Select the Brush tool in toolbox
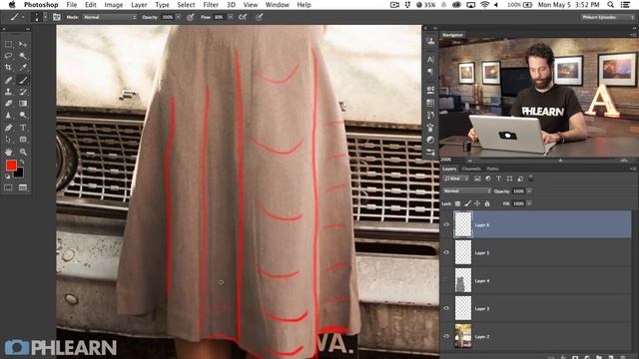The image size is (639, 359). [23, 80]
